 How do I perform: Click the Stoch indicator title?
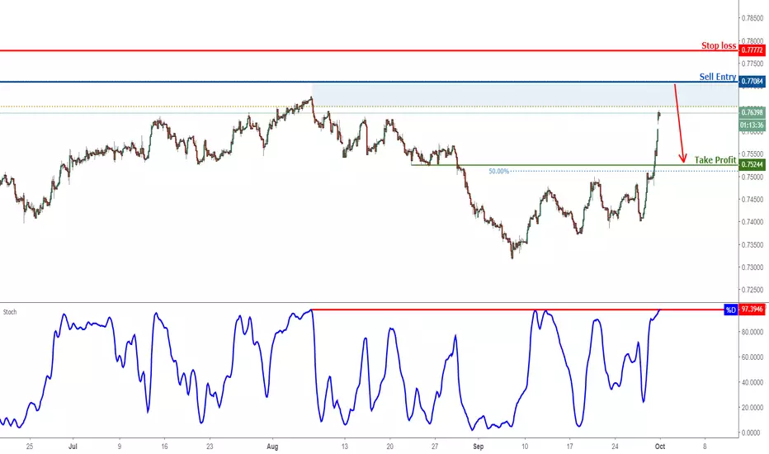tap(10, 312)
